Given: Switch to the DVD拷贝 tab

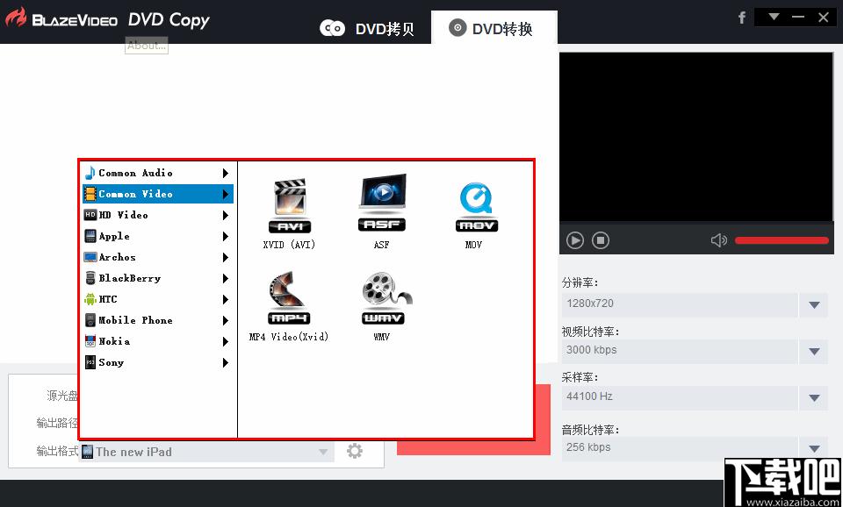Looking at the screenshot, I should point(367,28).
